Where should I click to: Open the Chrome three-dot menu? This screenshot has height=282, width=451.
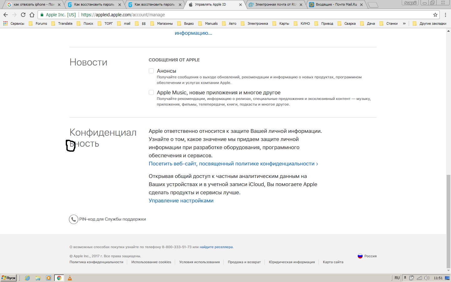[445, 15]
